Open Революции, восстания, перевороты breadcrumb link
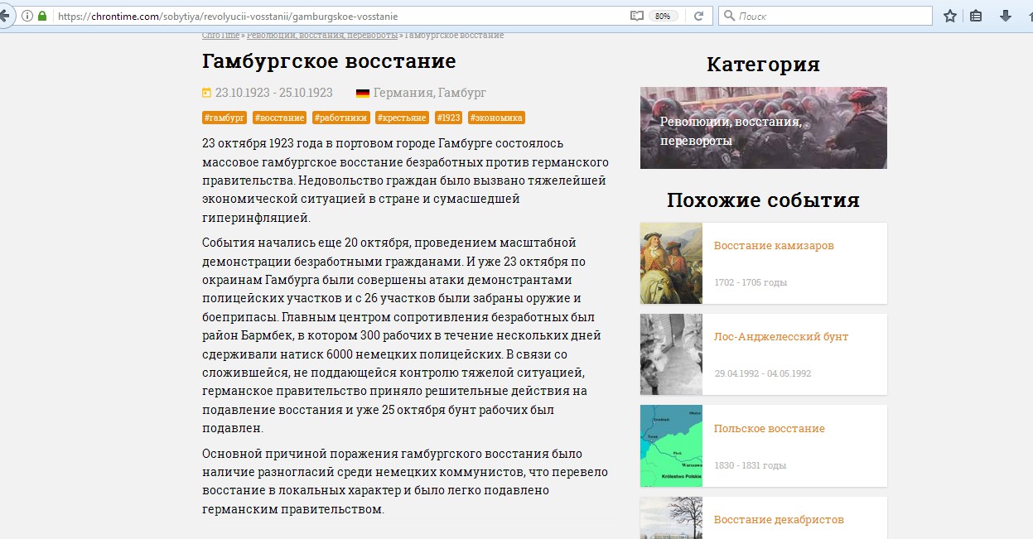 [x=321, y=36]
